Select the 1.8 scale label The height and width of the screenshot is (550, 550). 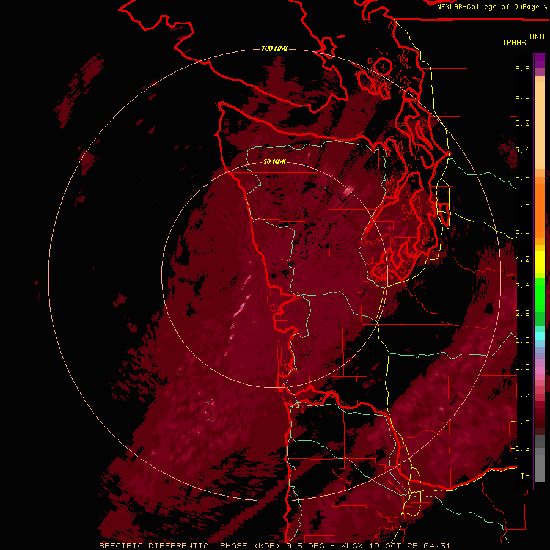click(x=522, y=340)
